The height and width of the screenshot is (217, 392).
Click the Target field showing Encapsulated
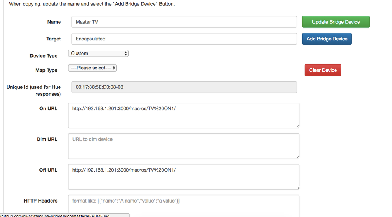pyautogui.click(x=184, y=39)
